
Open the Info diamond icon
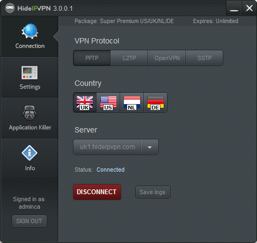30,153
